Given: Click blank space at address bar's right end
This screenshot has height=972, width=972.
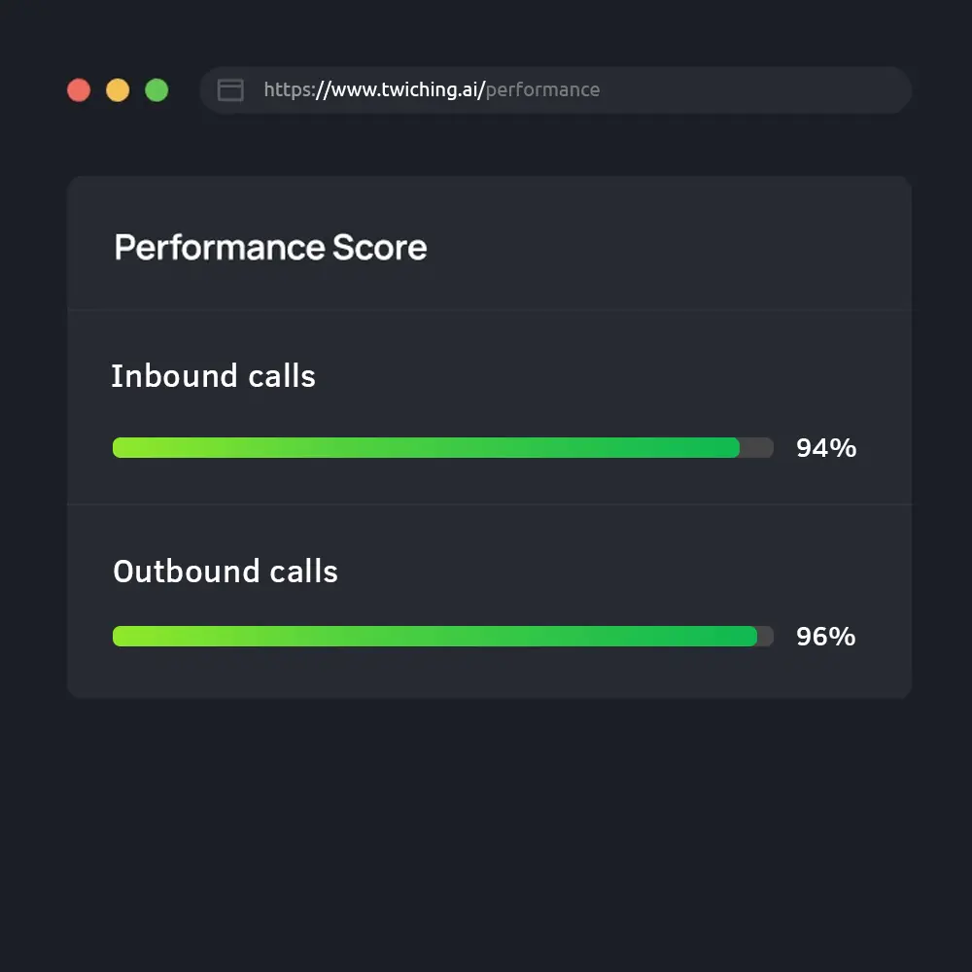Looking at the screenshot, I should 826,90.
